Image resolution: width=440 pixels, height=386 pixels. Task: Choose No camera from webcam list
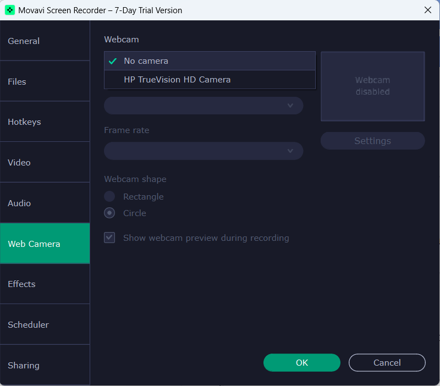point(210,61)
